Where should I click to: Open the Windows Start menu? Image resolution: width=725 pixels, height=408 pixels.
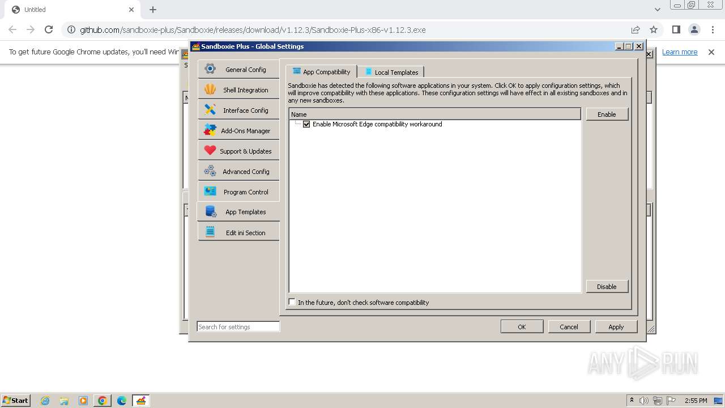16,400
